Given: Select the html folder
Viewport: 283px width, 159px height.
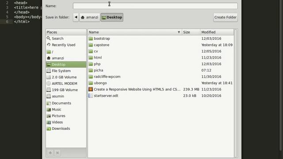Looking at the screenshot, I should pyautogui.click(x=161, y=57).
